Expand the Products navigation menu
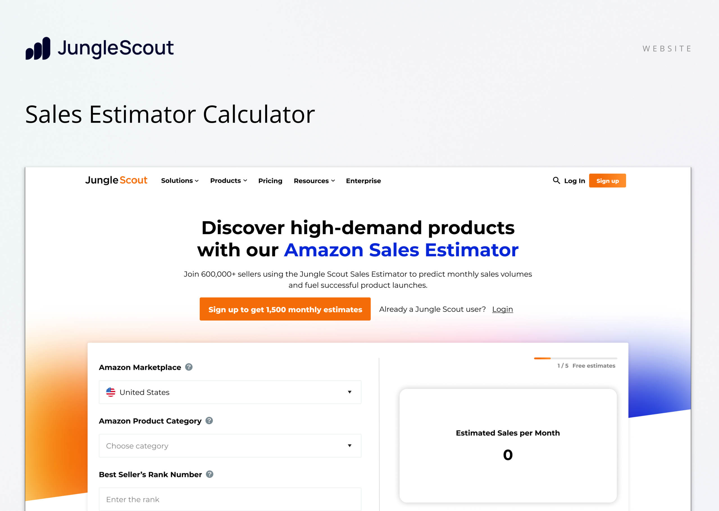 pos(228,181)
